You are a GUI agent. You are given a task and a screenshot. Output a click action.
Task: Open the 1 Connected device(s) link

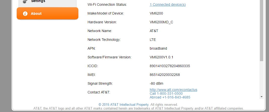pyautogui.click(x=168, y=5)
